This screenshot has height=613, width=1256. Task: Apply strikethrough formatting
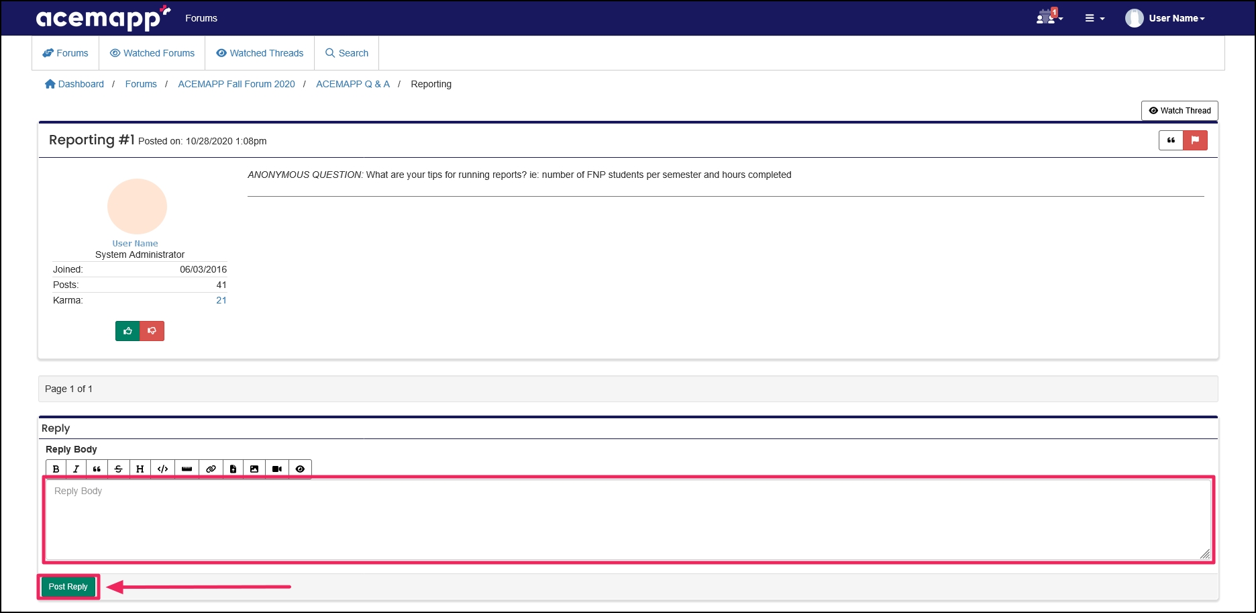click(x=119, y=469)
